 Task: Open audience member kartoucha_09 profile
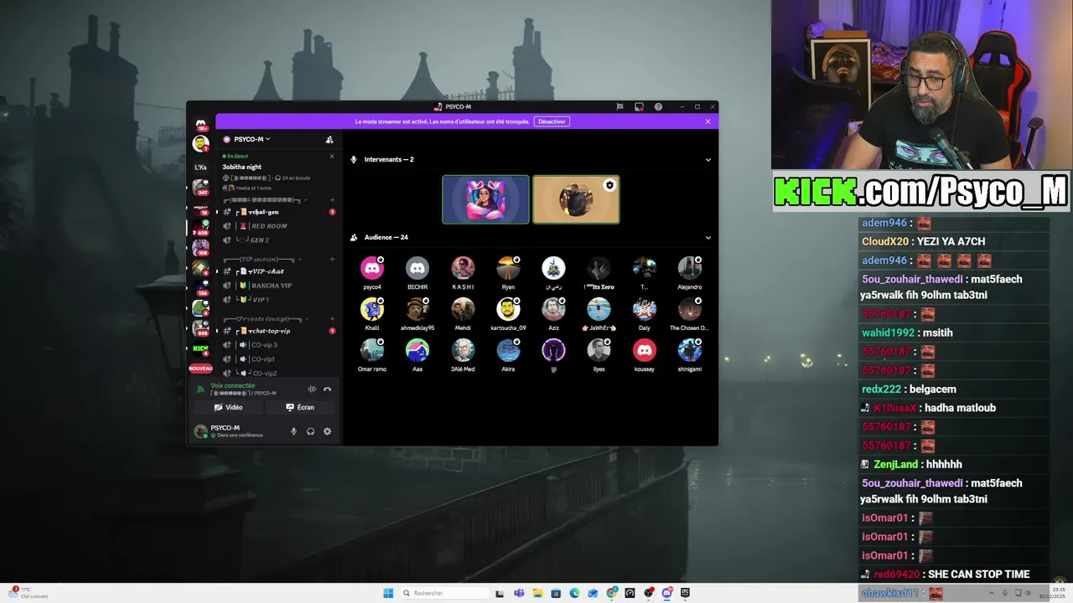508,314
